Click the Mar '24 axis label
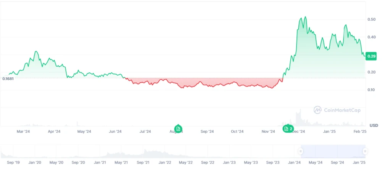This screenshot has height=170, width=382. pos(23,132)
